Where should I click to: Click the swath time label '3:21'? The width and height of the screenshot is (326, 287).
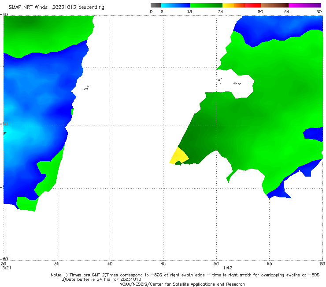click(7, 268)
